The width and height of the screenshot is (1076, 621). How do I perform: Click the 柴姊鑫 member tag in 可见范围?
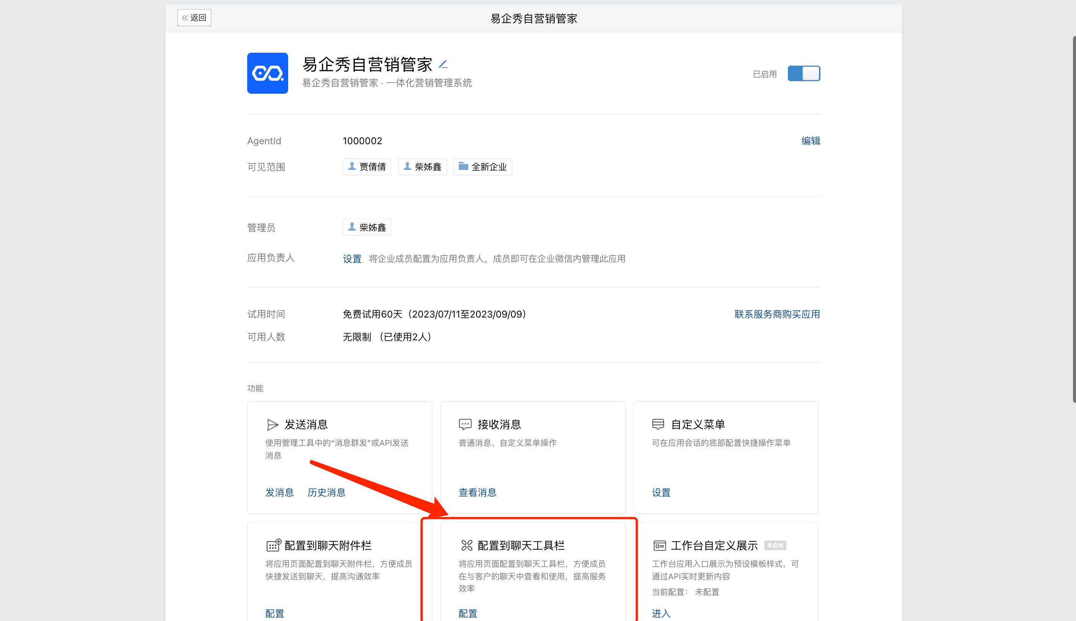tap(422, 167)
